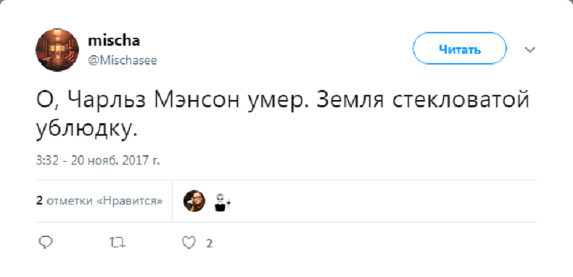Viewport: 573px width, 277px height.
Task: Open the @Mischasee handle link
Action: click(x=123, y=60)
